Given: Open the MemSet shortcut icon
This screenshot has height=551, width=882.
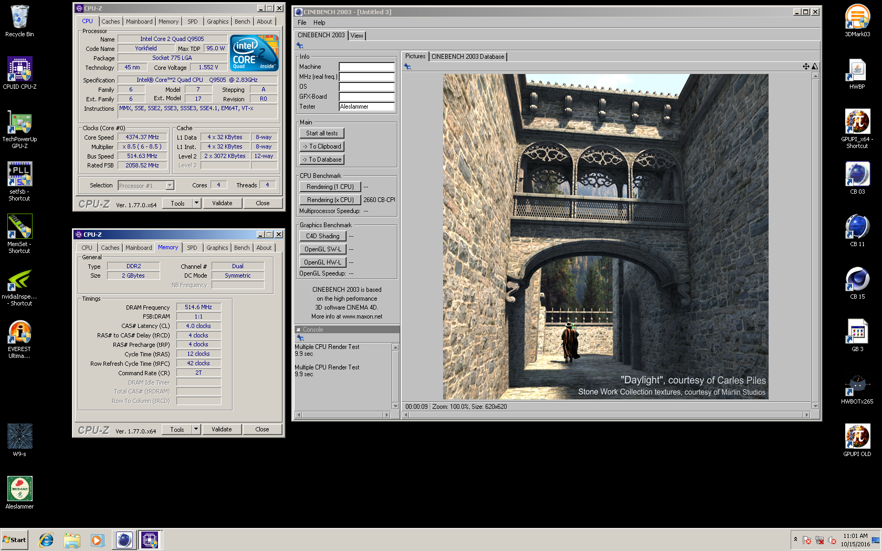Looking at the screenshot, I should tap(19, 234).
